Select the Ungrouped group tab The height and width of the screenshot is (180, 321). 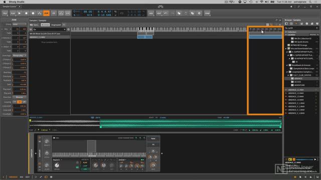coord(56,25)
